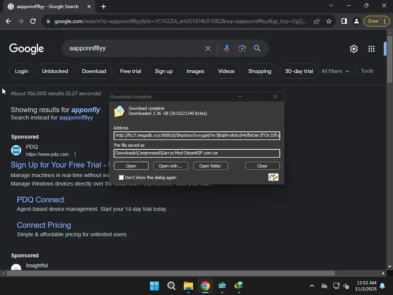The width and height of the screenshot is (393, 295).
Task: Select the Download filter chip
Action: point(94,71)
